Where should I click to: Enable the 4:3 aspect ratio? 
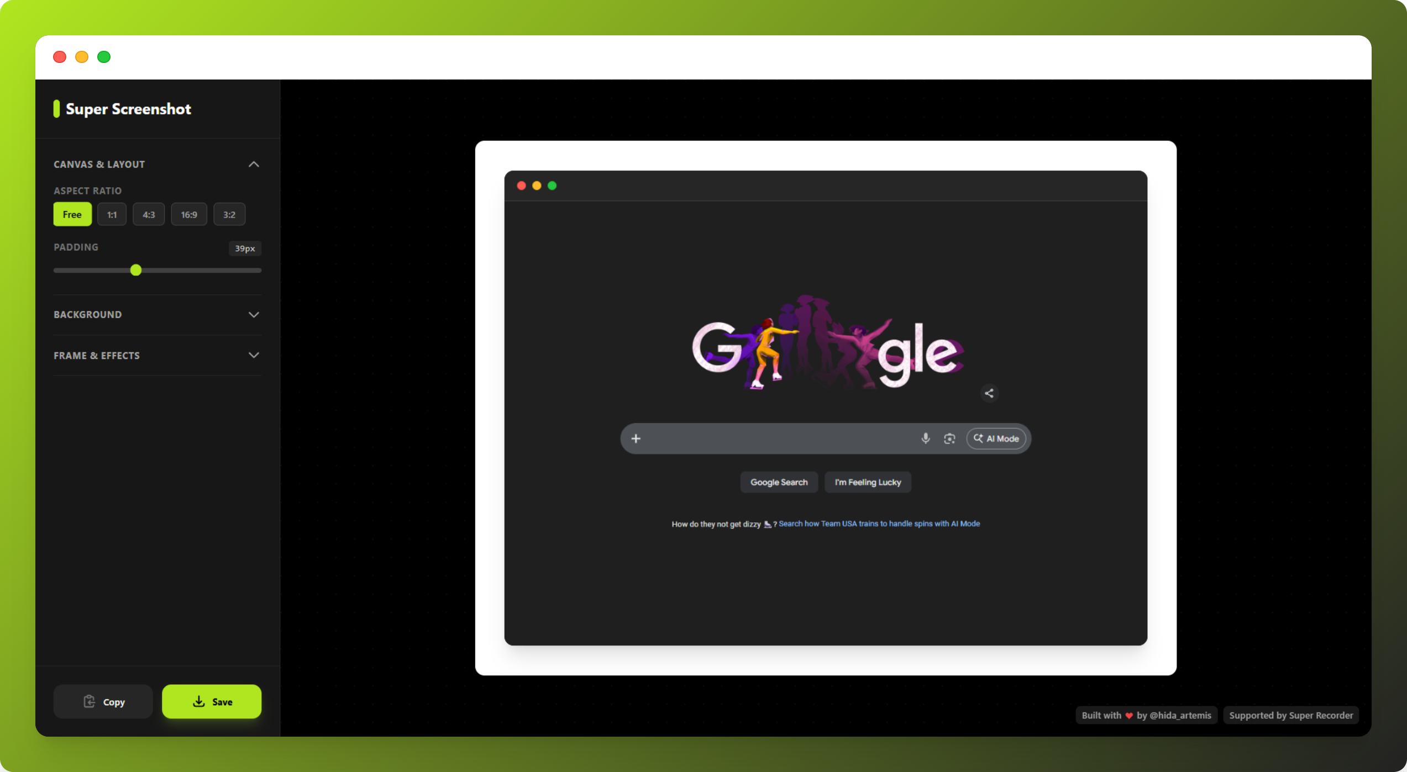tap(148, 214)
